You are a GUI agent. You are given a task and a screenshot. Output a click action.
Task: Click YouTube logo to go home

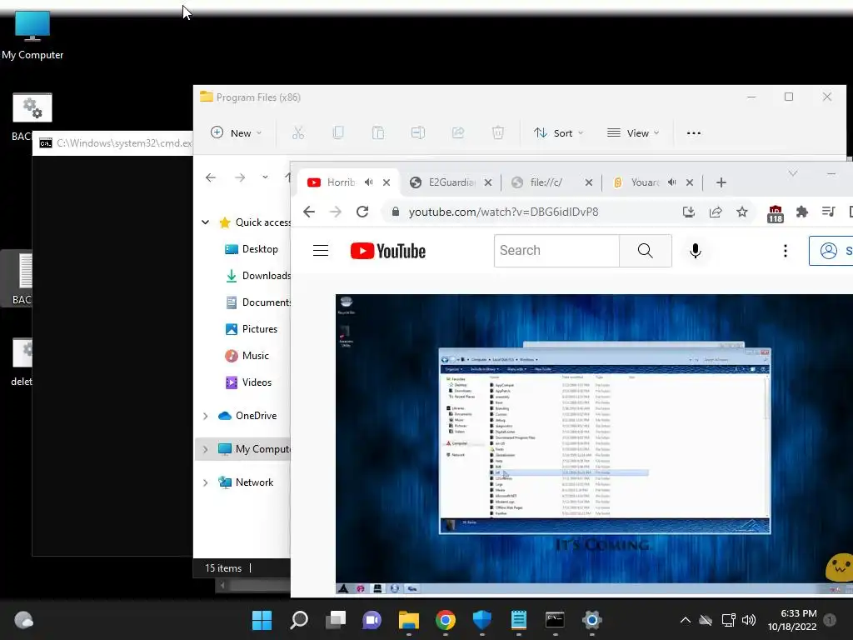388,251
